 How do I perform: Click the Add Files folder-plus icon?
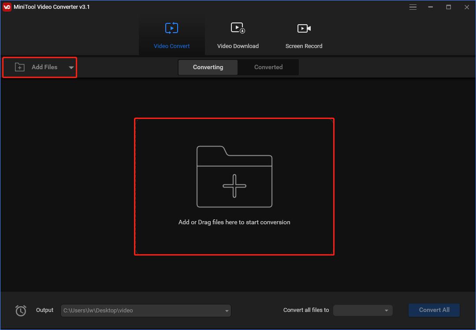pyautogui.click(x=19, y=67)
